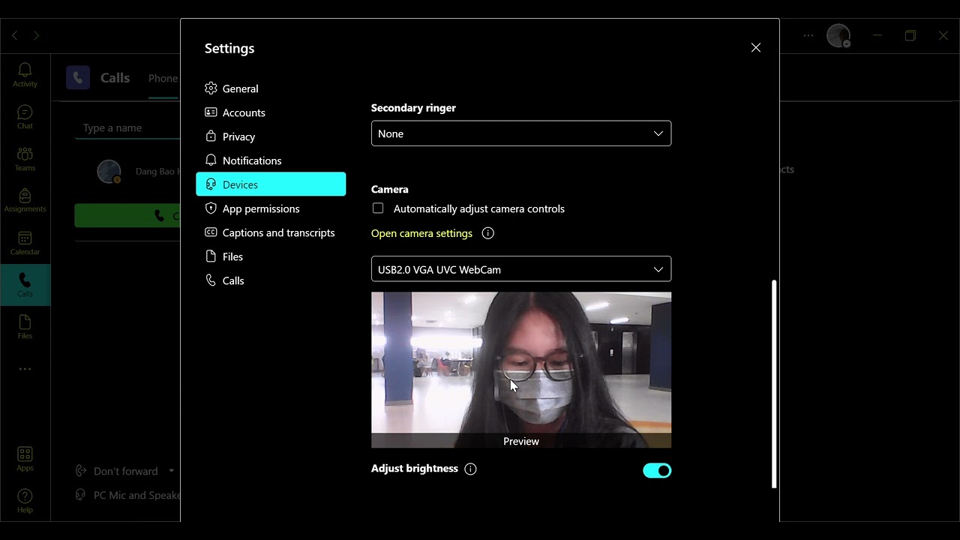Expand the Secondary ringer dropdown
Image resolution: width=960 pixels, height=540 pixels.
tap(521, 133)
